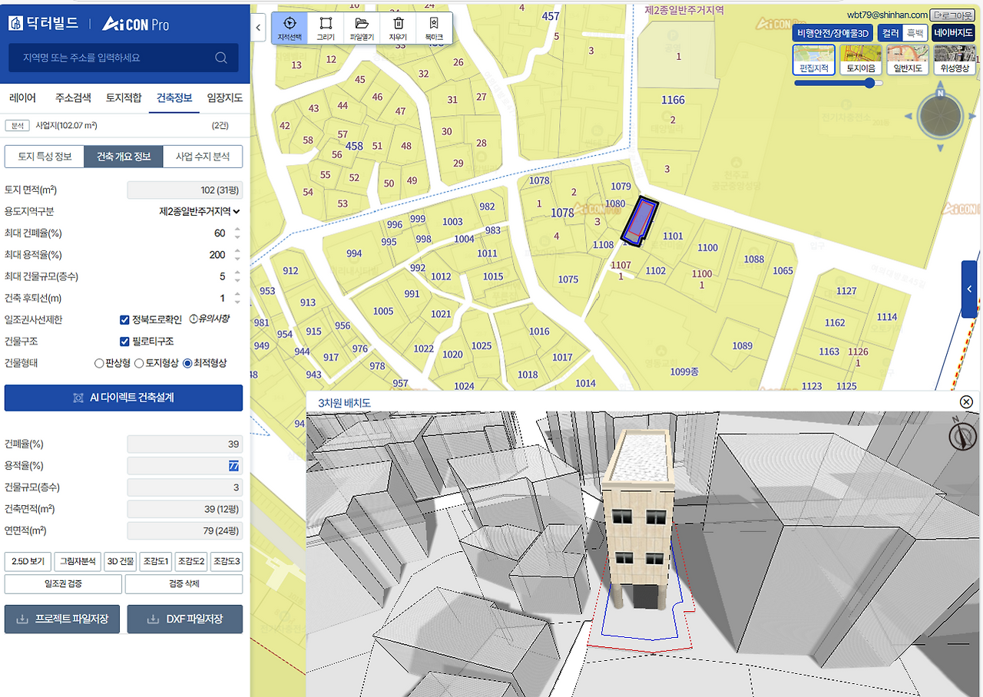Adjust the 최대 용적률 stepper arrows
This screenshot has width=983, height=697.
point(237,255)
